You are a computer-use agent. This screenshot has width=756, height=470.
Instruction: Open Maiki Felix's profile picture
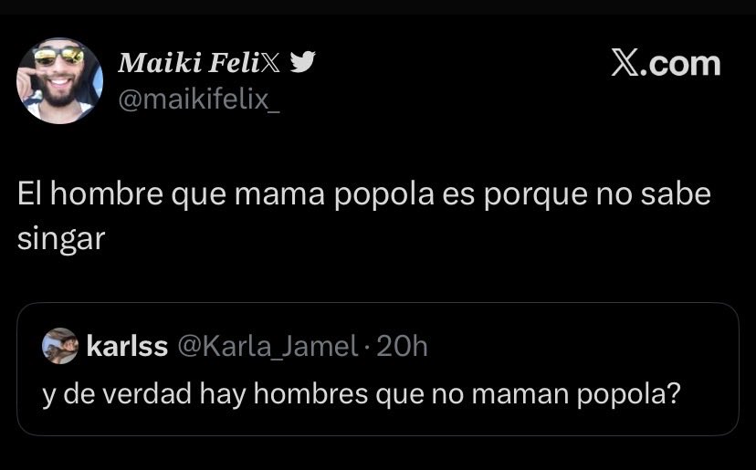[x=59, y=81]
